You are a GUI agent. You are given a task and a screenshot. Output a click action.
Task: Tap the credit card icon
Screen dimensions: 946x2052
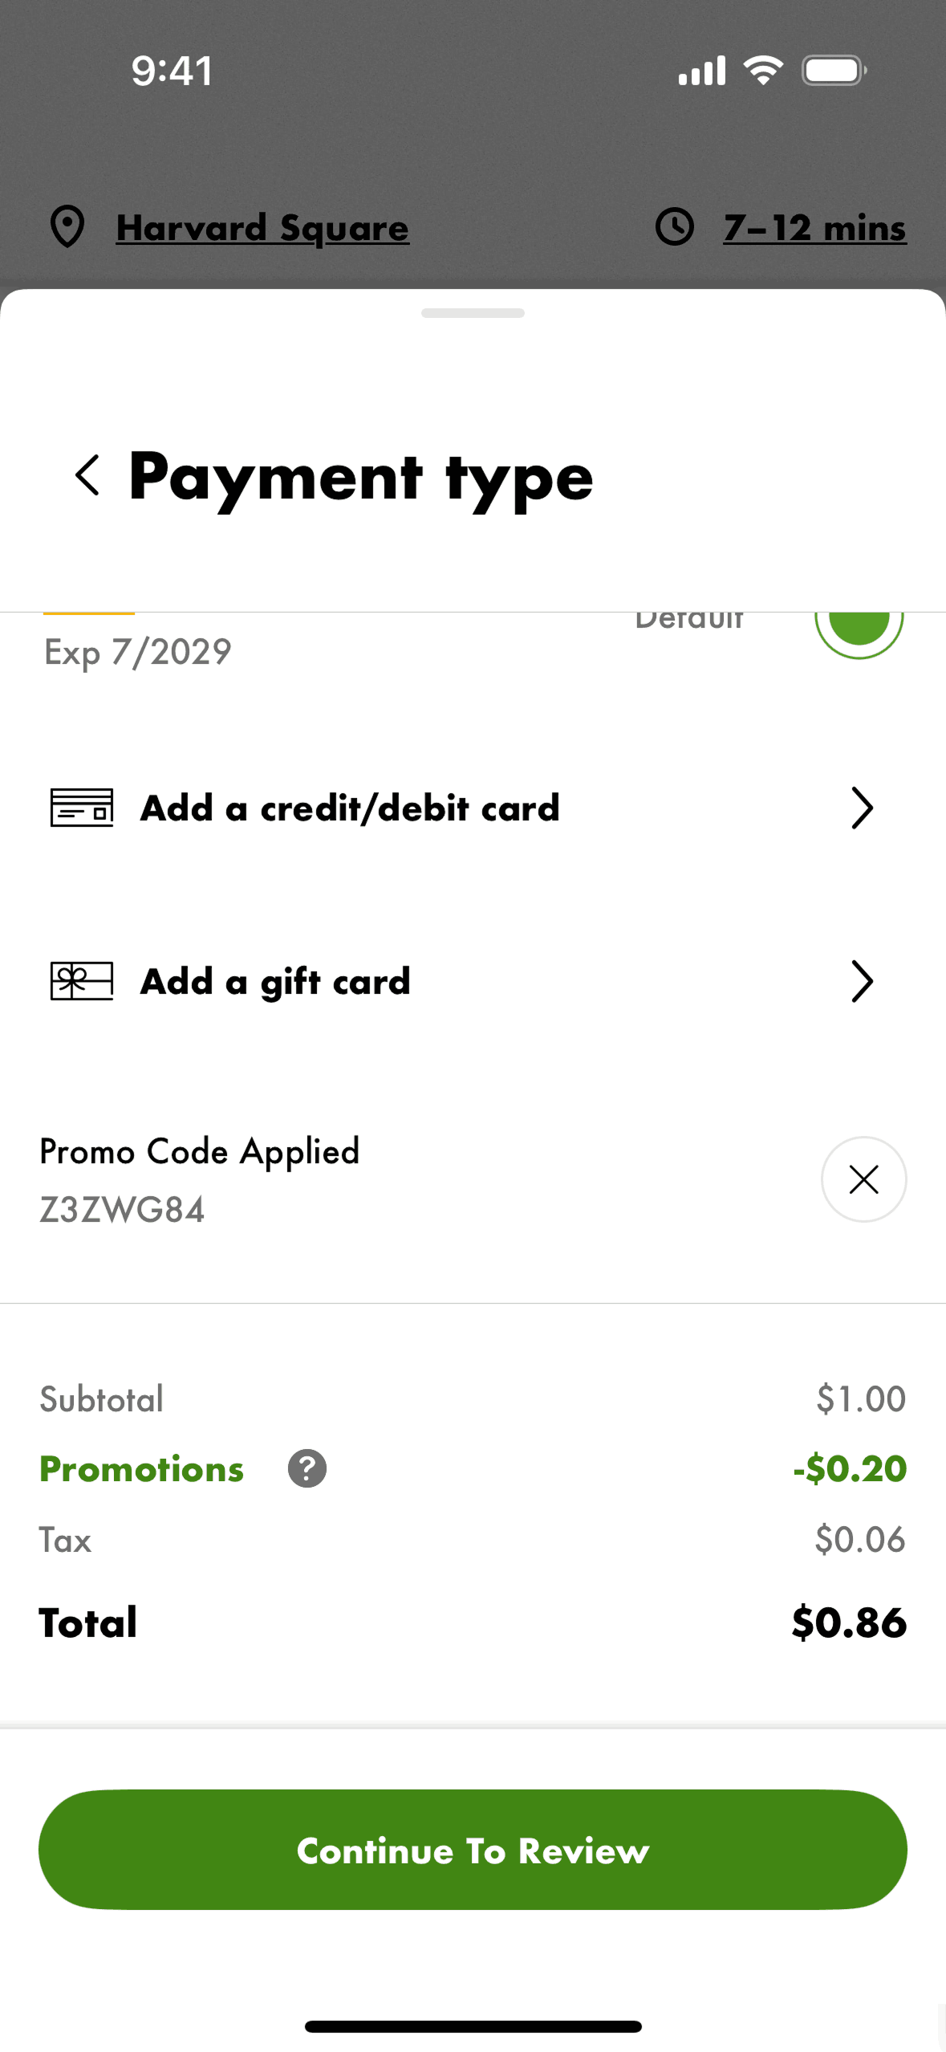click(x=82, y=808)
